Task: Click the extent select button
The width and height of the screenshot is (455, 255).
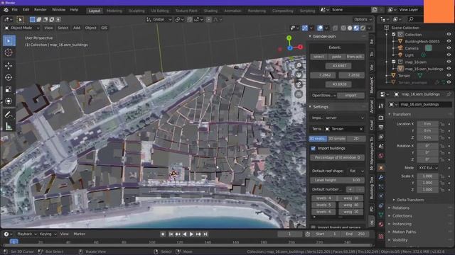Action: (x=318, y=57)
